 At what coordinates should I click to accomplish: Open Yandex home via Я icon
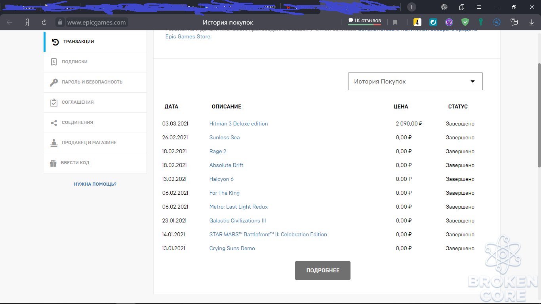[27, 23]
